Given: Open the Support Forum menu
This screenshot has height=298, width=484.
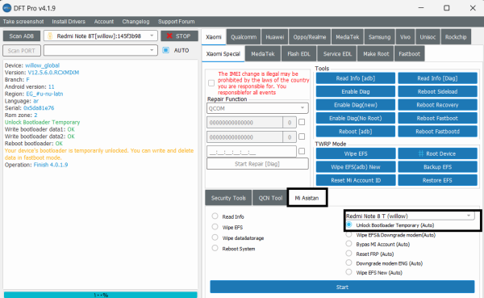Looking at the screenshot, I should click(x=176, y=22).
